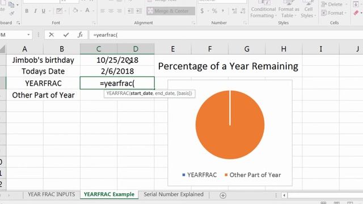Align text left

click(x=103, y=11)
